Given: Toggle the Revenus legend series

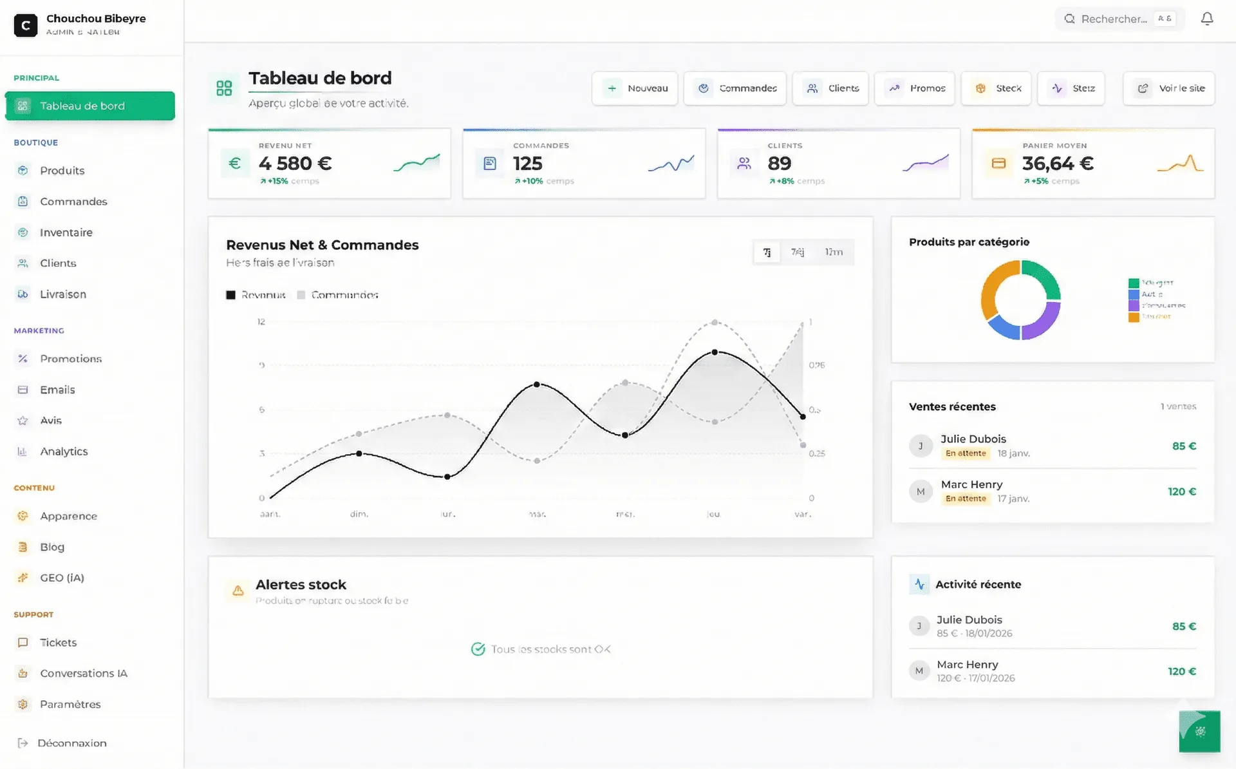Looking at the screenshot, I should click(256, 295).
